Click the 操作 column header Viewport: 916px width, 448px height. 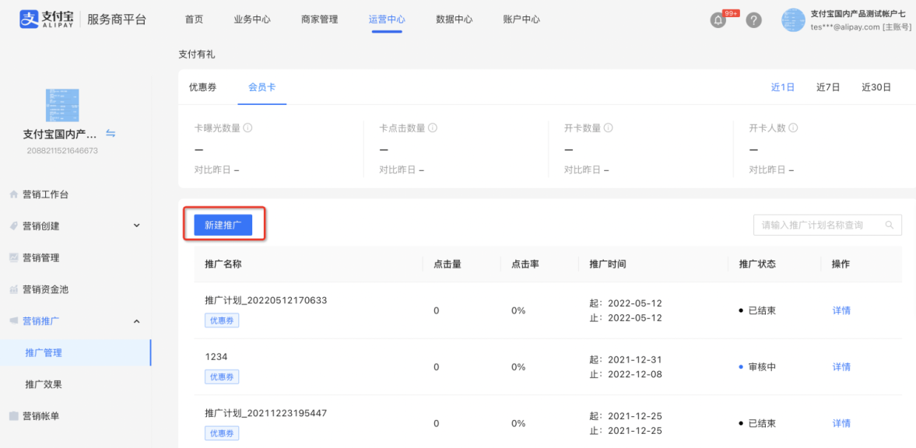841,264
